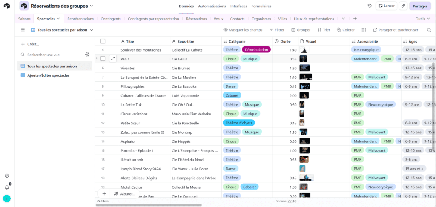Screen dimensions: 436x207
Task: Expand the record Pan ! row
Action: (112, 59)
